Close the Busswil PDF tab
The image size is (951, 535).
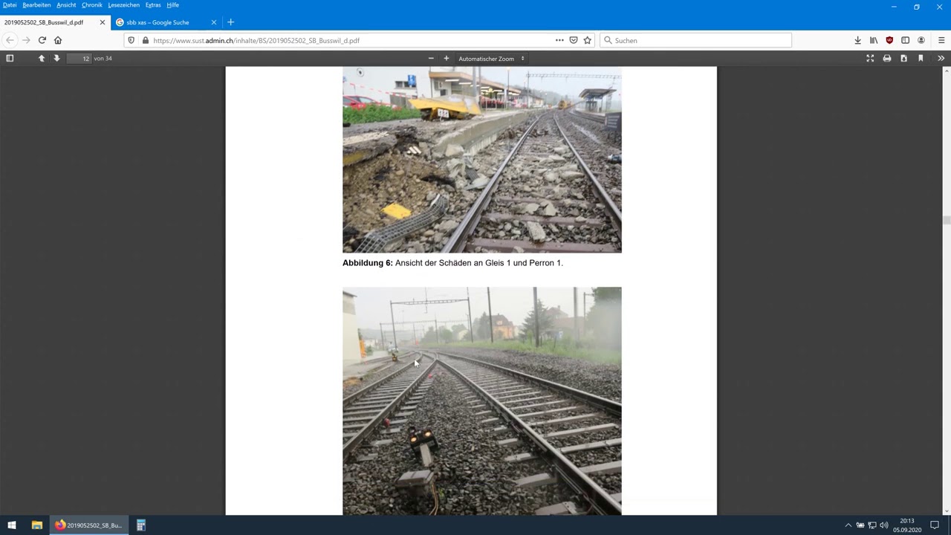click(103, 22)
